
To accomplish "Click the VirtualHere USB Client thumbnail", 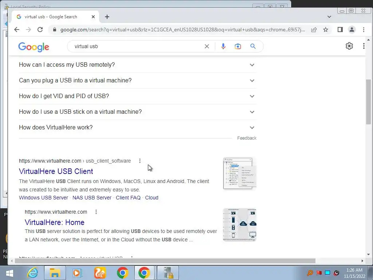I will pyautogui.click(x=240, y=173).
